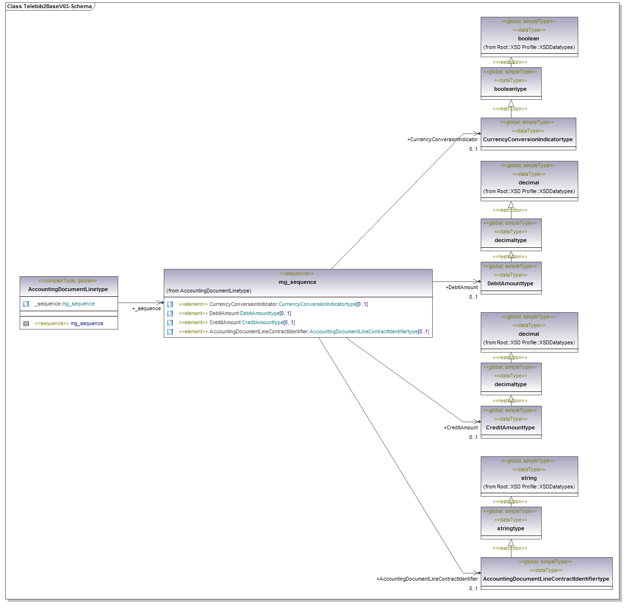Select the booleantype data type box
632x609 pixels.
(x=510, y=84)
